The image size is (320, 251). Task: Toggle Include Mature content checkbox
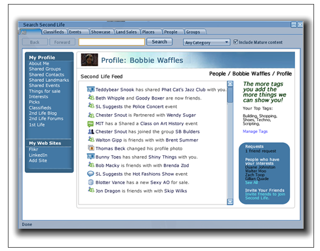235,41
